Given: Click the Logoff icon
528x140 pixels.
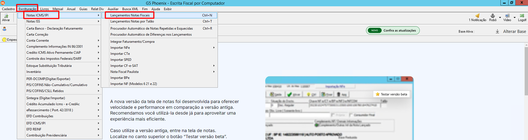Looking at the screenshot, I should [x=522, y=16].
